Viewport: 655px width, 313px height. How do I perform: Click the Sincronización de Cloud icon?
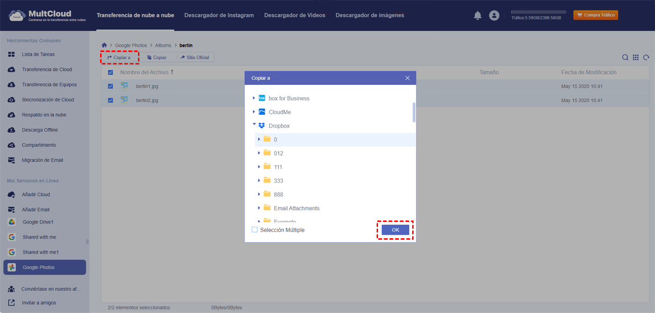12,100
